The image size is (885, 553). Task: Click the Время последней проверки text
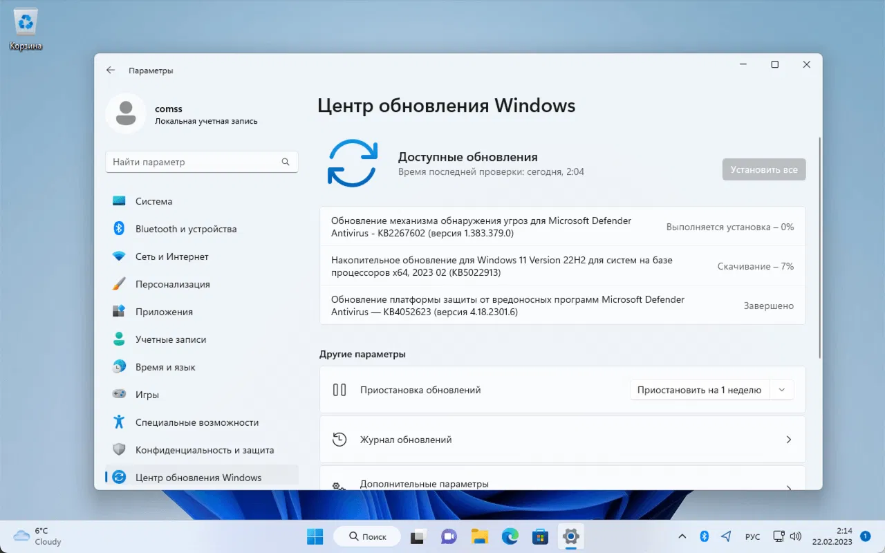[491, 171]
